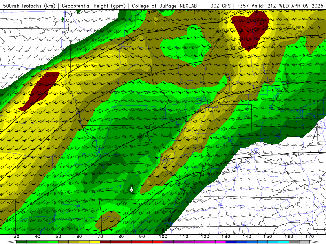This screenshot has width=326, height=244.
Task: Select the dark blue 130-135 kt legend swatch
Action: [231, 242]
